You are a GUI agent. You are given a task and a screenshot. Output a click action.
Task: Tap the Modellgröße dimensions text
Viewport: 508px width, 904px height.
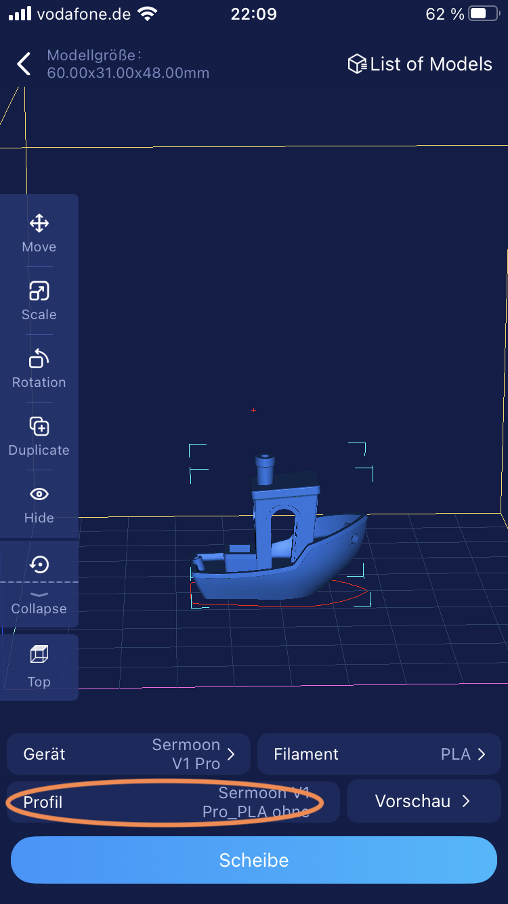coord(127,64)
